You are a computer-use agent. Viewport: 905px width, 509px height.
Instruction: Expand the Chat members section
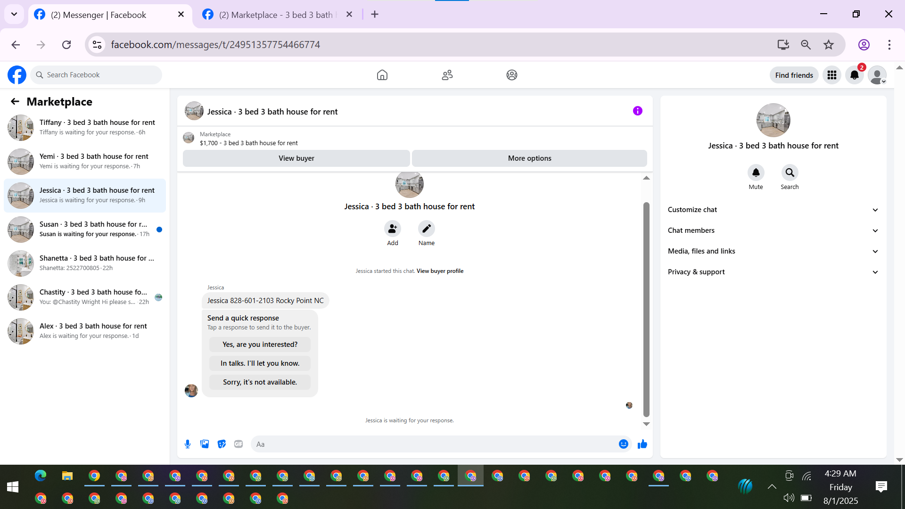pos(773,230)
